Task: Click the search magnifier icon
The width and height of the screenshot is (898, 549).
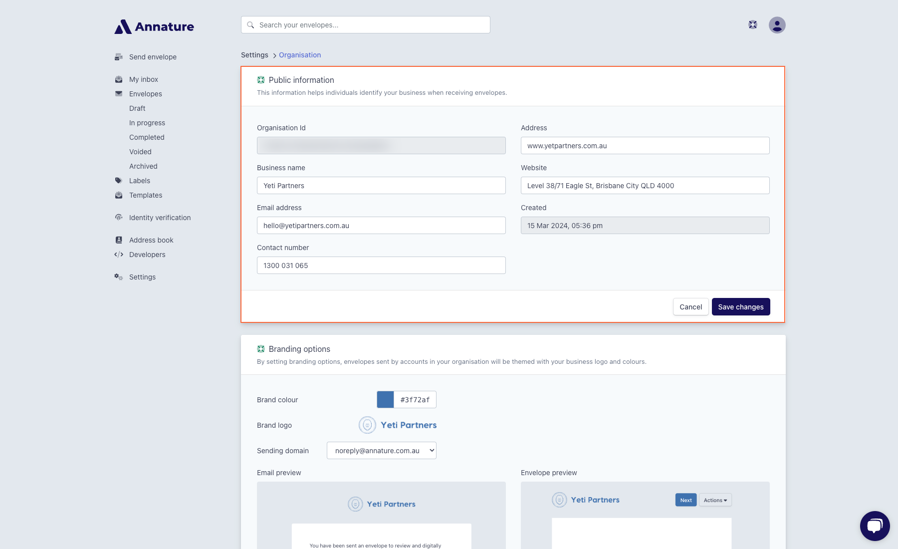Action: pos(250,25)
